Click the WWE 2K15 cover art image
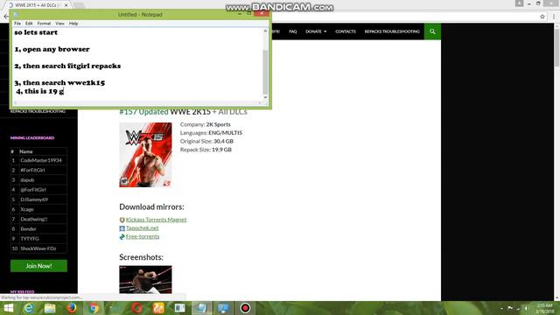The width and height of the screenshot is (560, 315). tap(145, 155)
